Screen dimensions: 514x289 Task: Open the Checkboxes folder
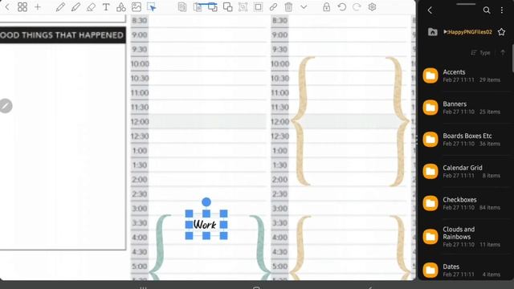[x=466, y=203]
